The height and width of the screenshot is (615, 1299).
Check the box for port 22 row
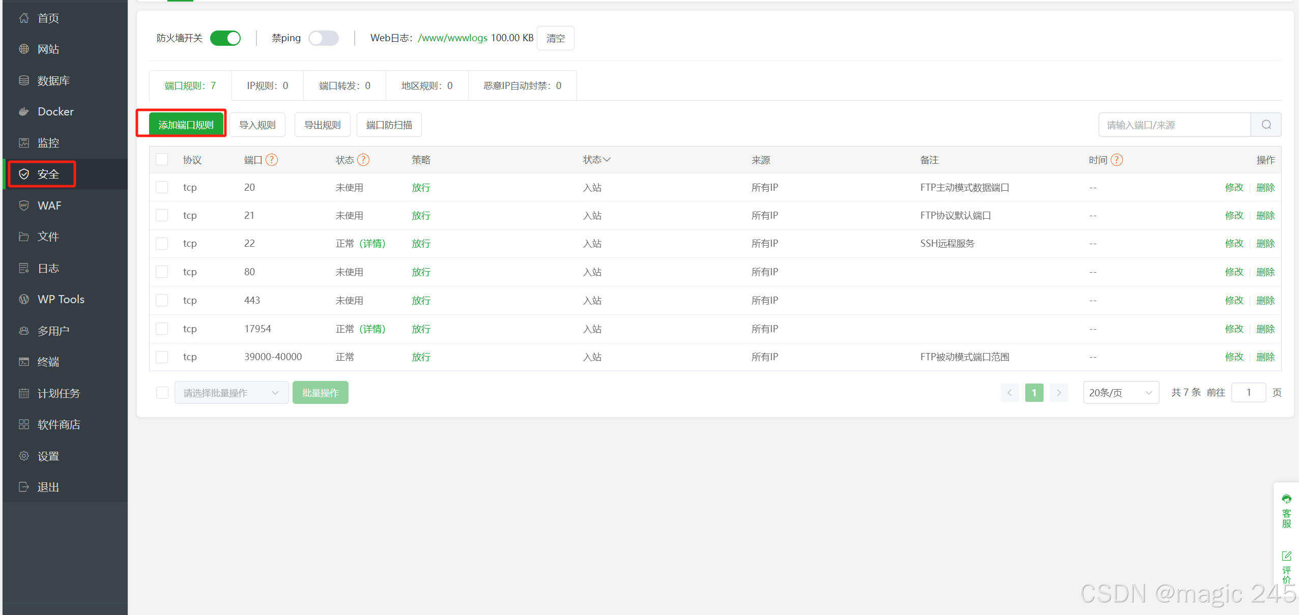162,244
